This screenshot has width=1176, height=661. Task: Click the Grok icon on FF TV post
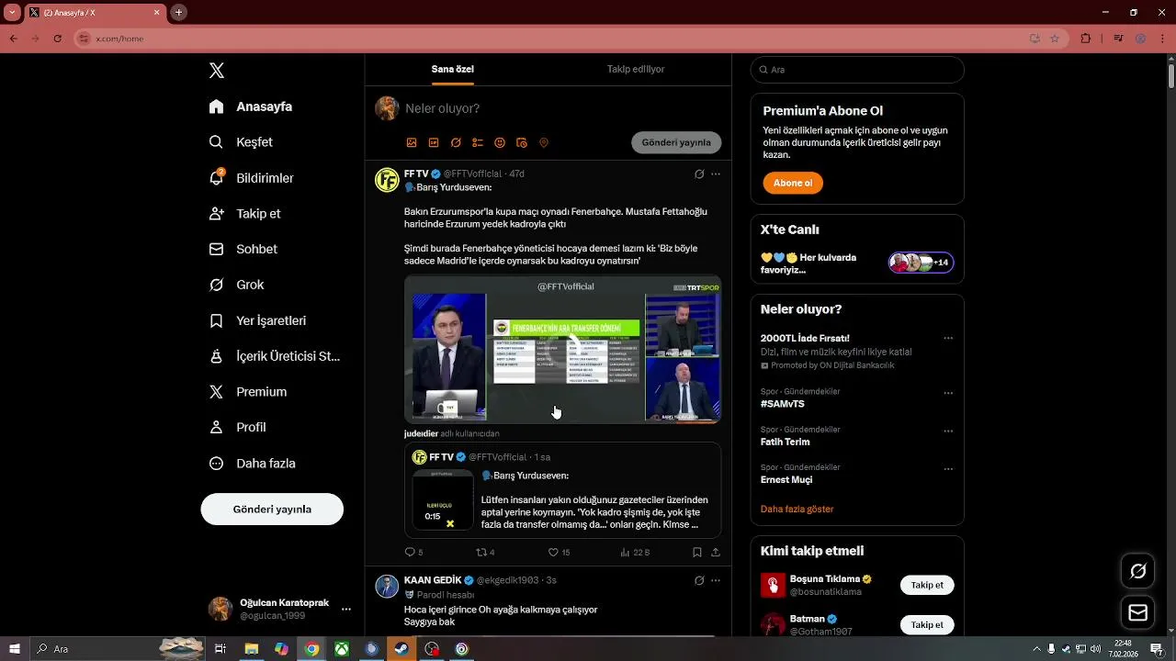(x=699, y=174)
